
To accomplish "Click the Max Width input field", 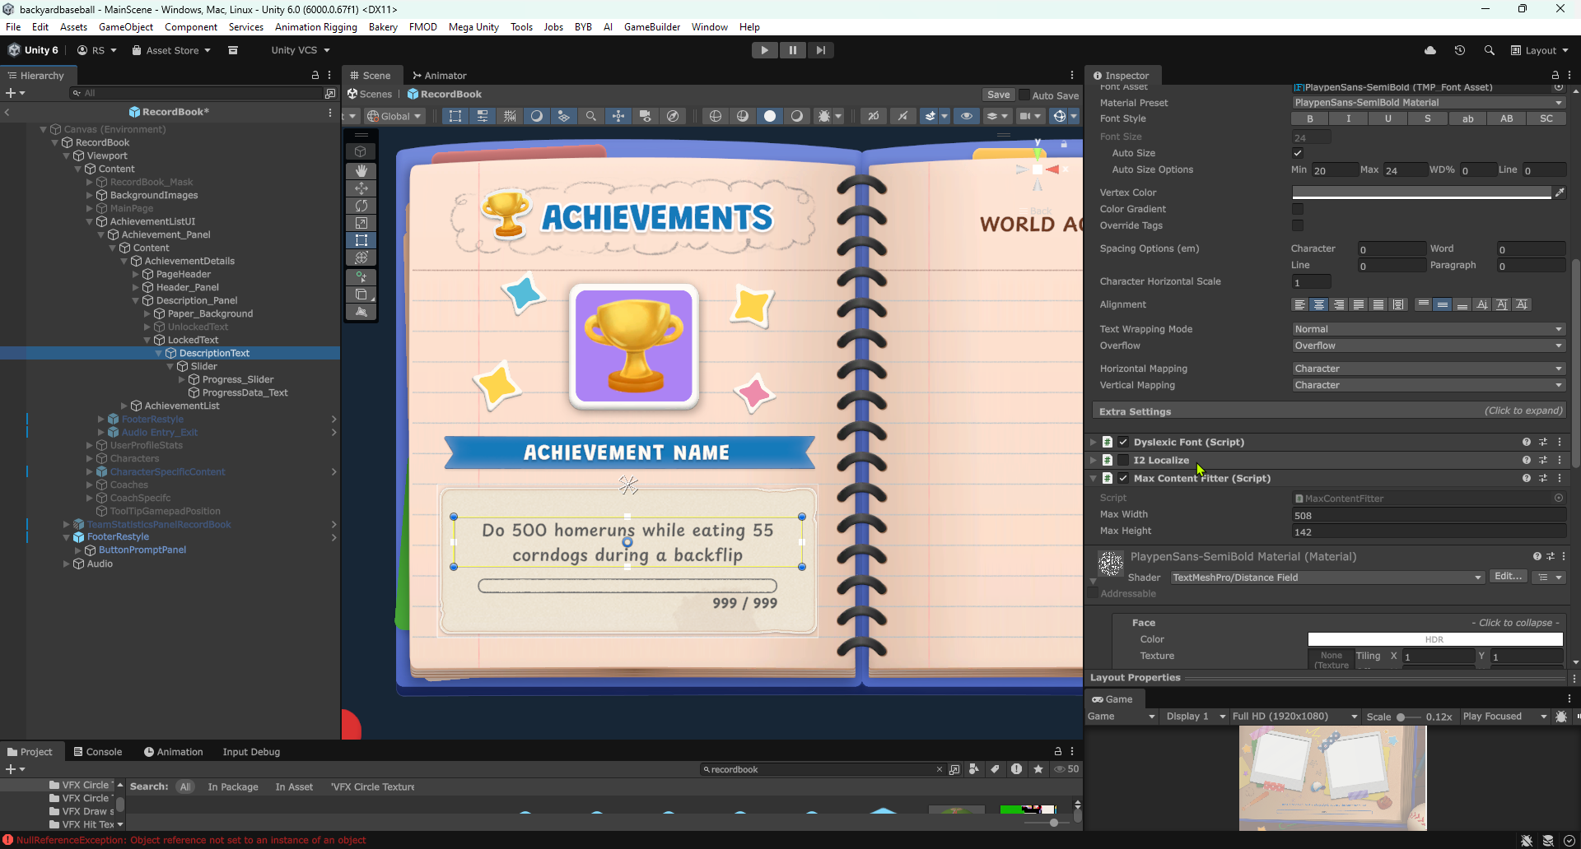I will [1429, 515].
